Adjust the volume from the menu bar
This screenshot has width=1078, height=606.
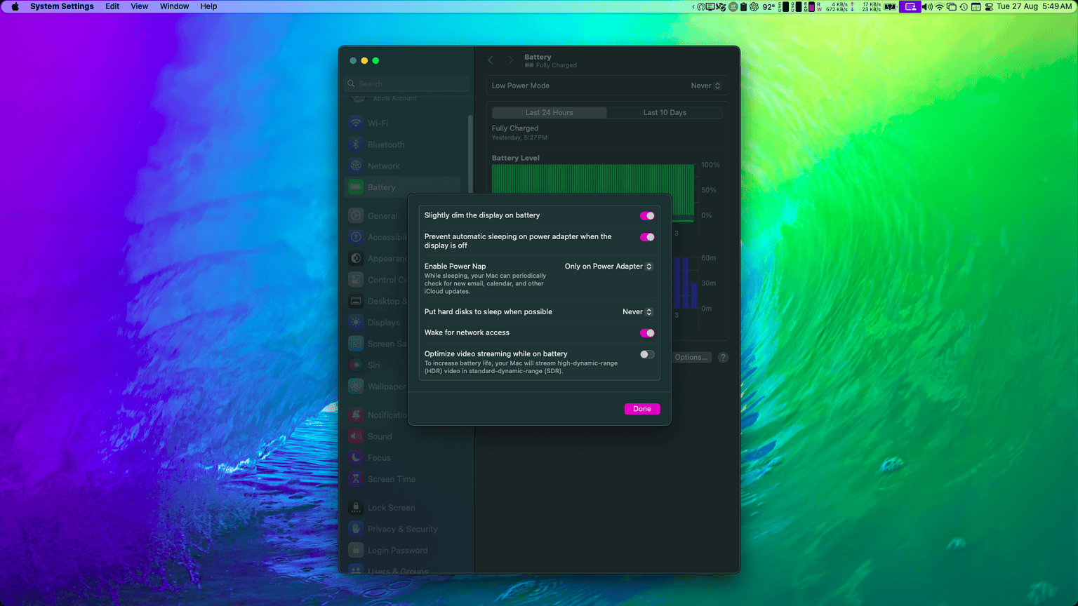coord(926,6)
